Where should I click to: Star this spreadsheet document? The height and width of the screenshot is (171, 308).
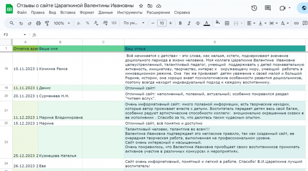click(x=141, y=6)
